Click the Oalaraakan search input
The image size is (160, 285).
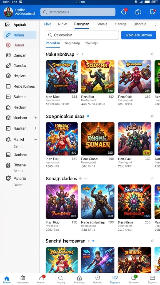tap(82, 35)
